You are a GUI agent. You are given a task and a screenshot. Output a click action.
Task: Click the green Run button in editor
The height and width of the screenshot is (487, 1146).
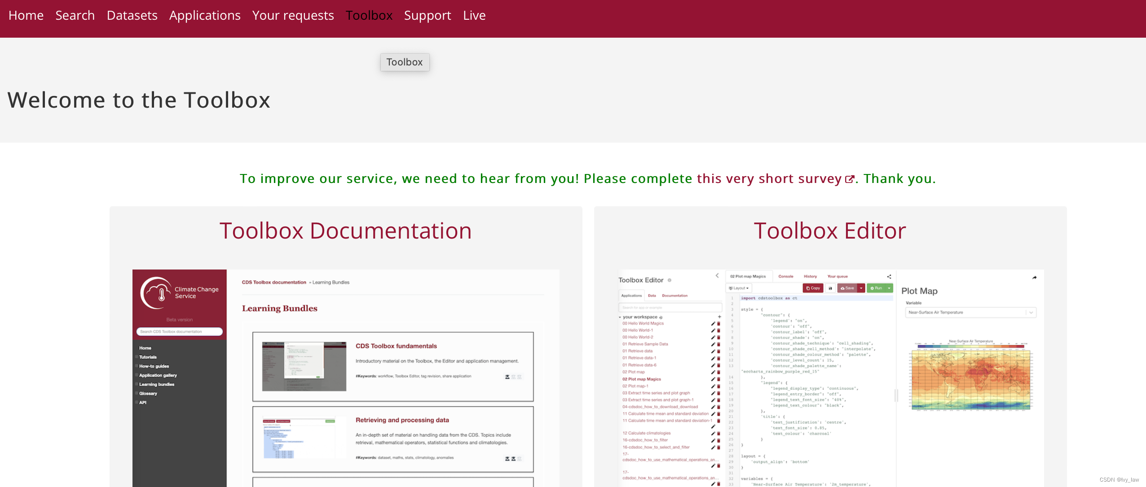(x=876, y=288)
